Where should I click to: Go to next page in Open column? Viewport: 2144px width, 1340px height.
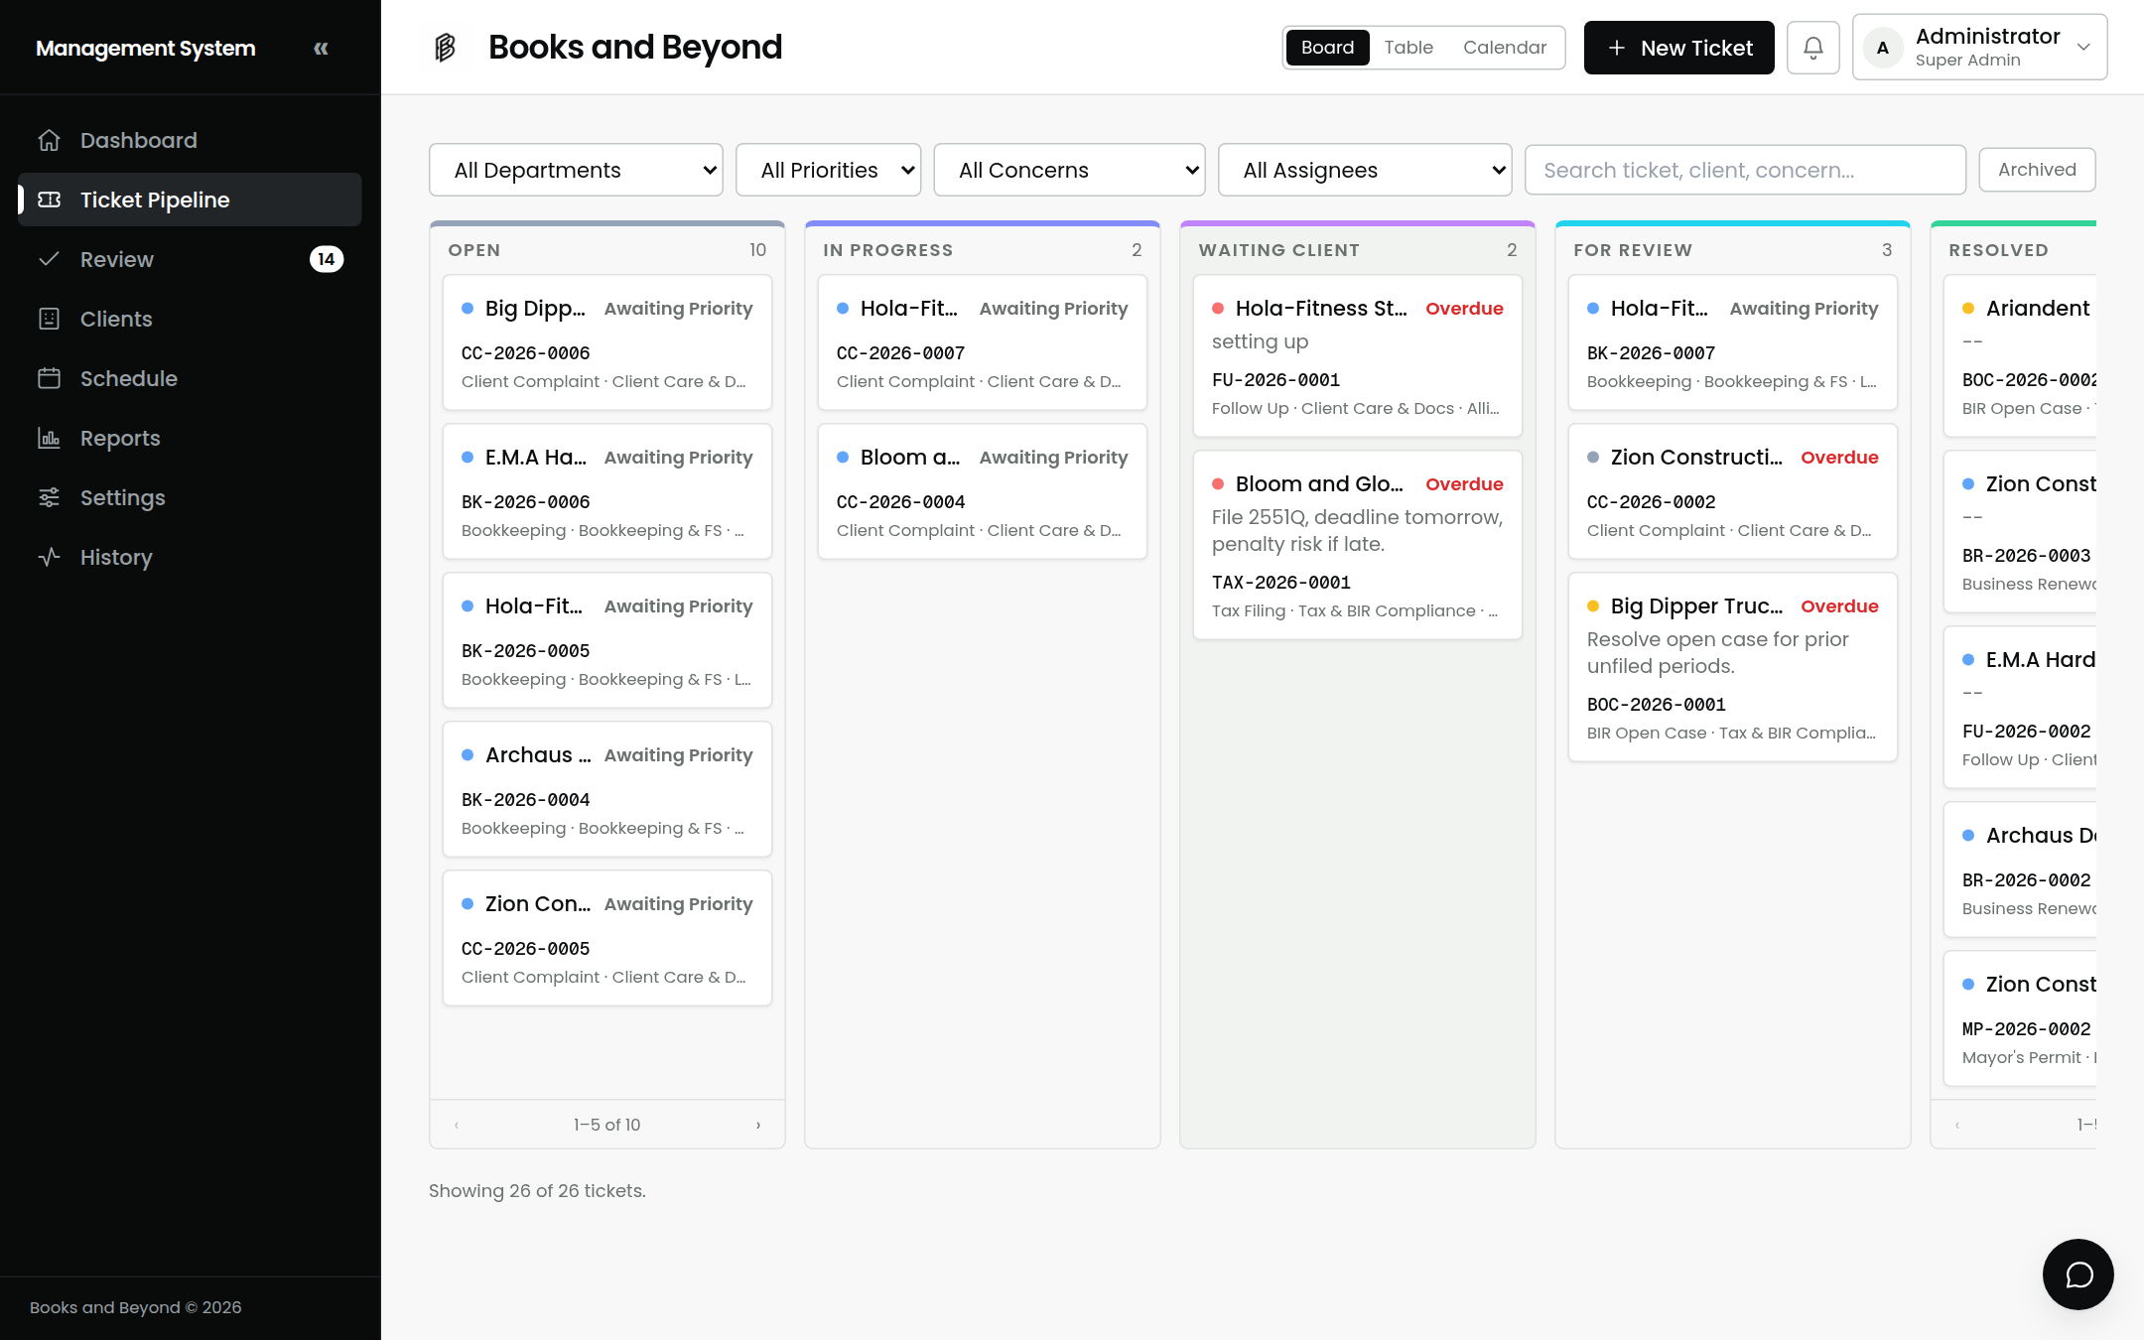tap(758, 1125)
